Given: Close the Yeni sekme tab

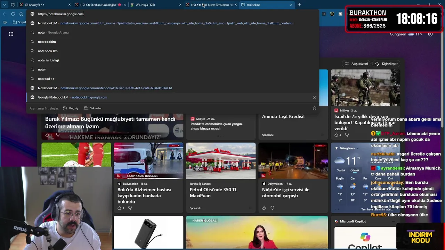Looking at the screenshot, I should pos(291,5).
